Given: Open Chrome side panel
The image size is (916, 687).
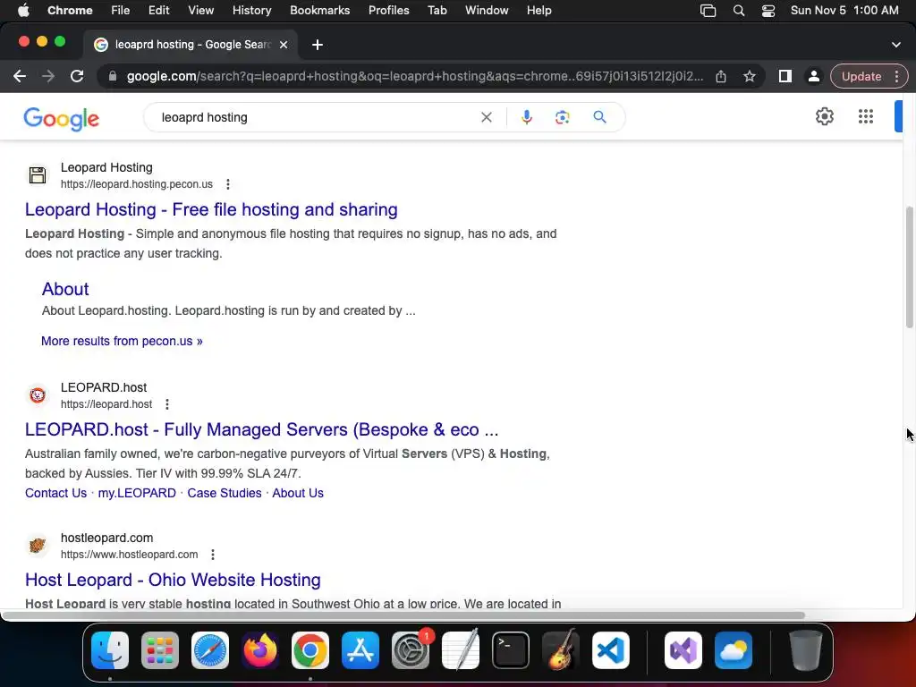Looking at the screenshot, I should click(785, 77).
